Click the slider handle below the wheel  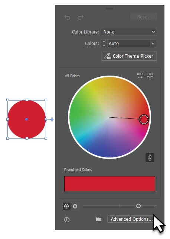coord(138,206)
